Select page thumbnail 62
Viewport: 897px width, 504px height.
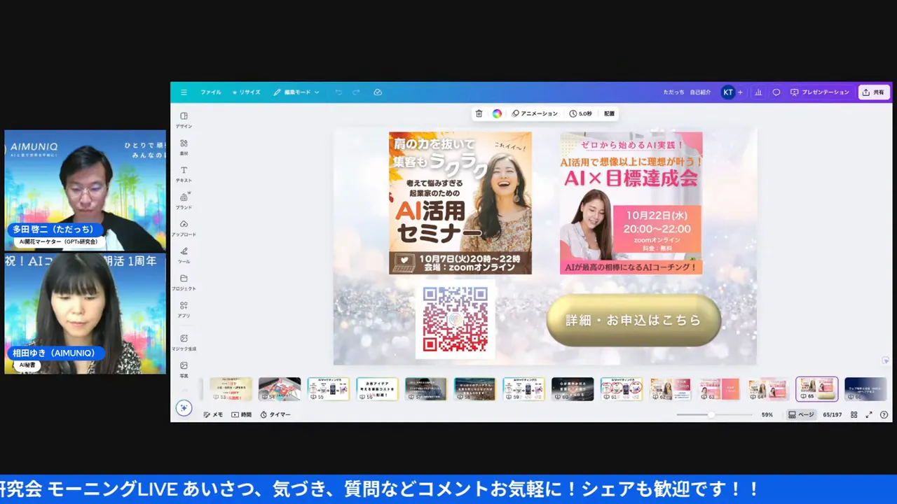coord(670,389)
